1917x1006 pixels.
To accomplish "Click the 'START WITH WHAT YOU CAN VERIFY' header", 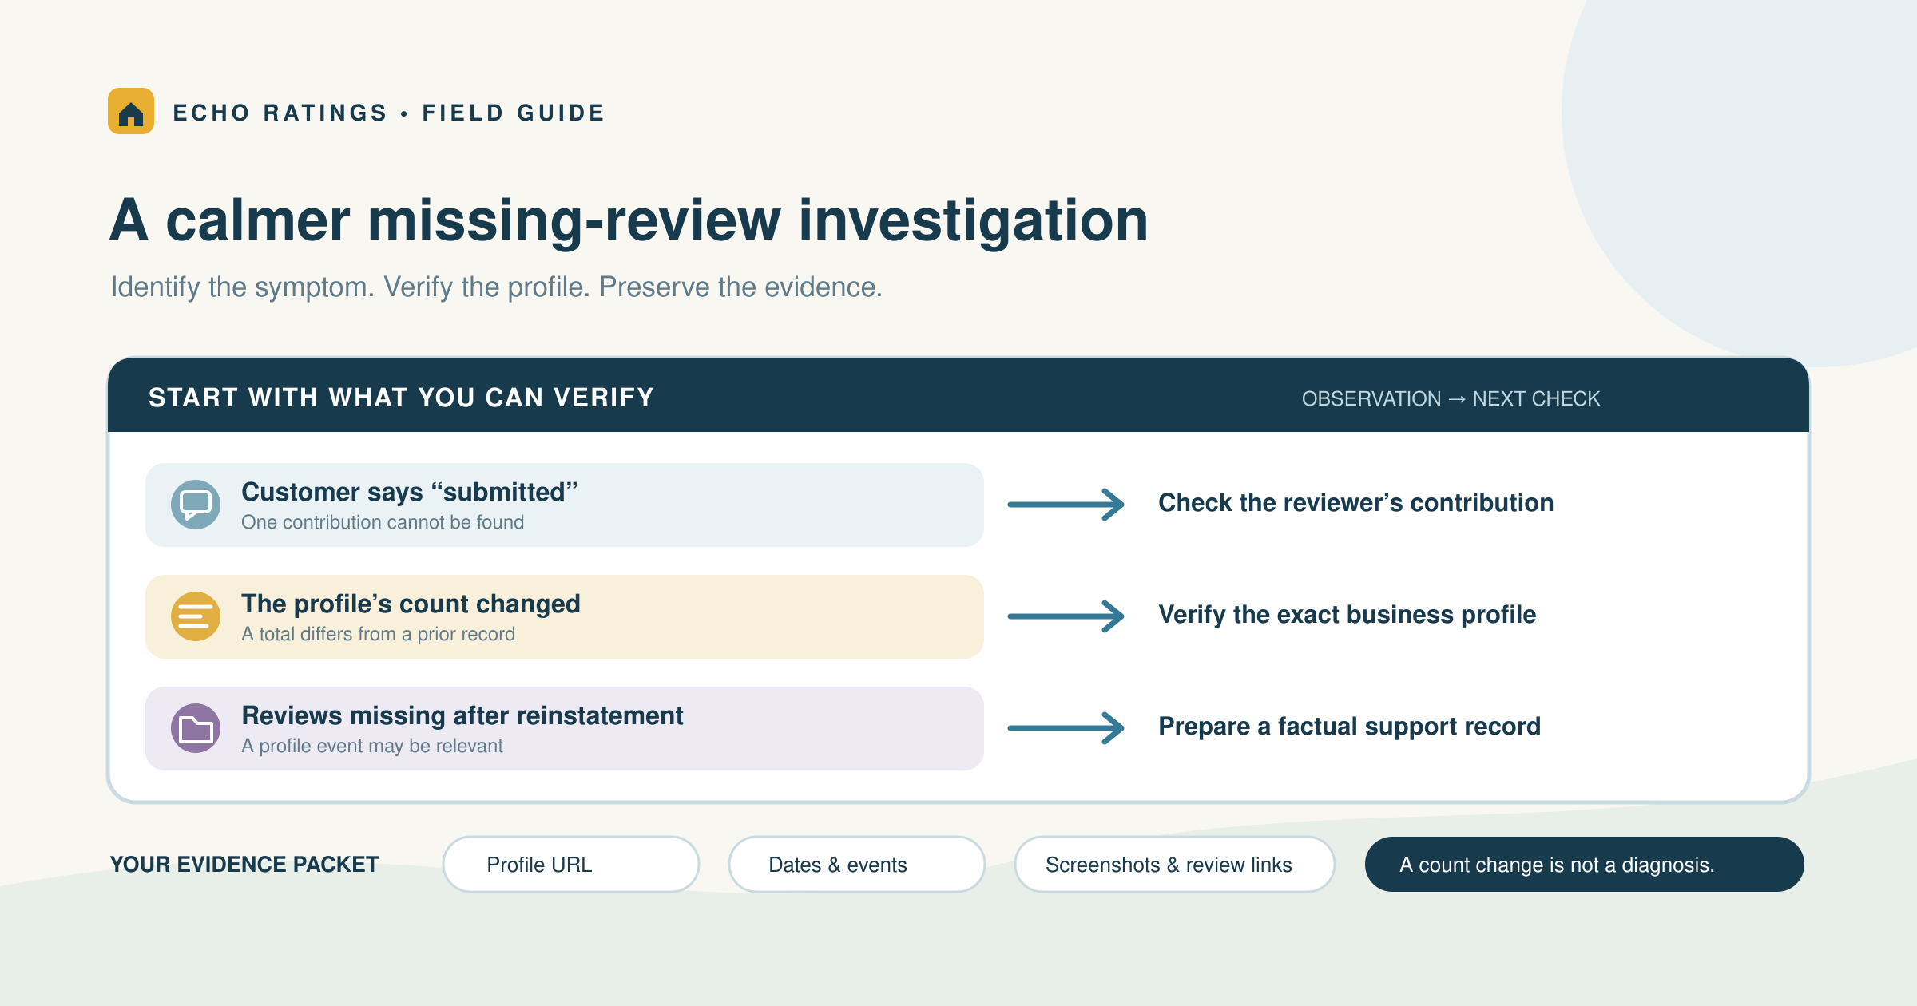I will [401, 398].
